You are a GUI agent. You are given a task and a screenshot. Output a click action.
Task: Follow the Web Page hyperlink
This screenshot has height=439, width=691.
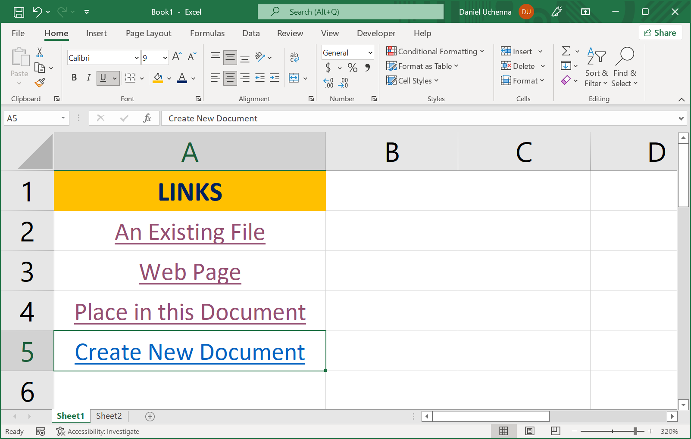coord(190,272)
